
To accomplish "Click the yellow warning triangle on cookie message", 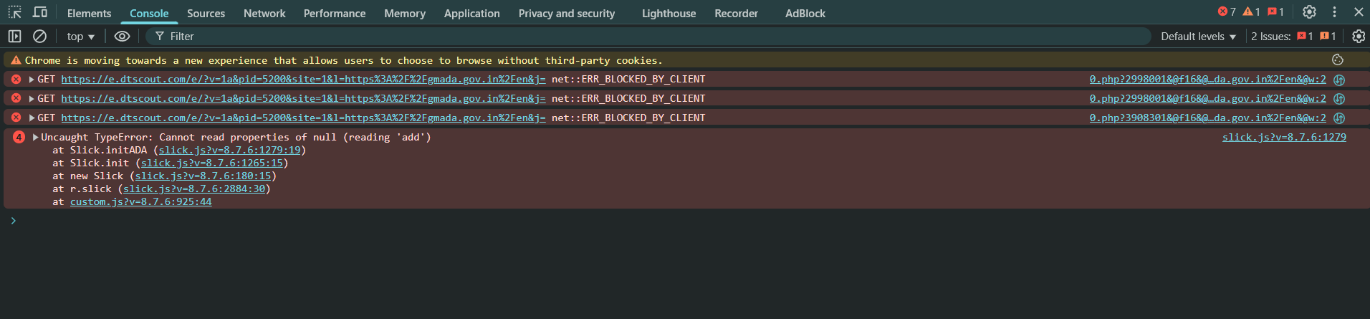I will pos(16,60).
